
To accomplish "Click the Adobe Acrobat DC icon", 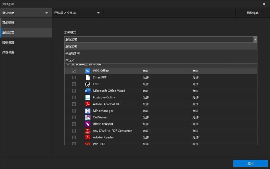I will [x=88, y=104].
